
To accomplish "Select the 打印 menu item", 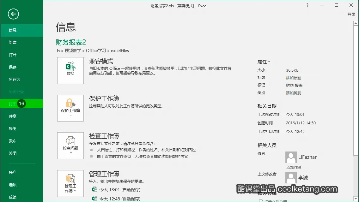I will 21,104.
